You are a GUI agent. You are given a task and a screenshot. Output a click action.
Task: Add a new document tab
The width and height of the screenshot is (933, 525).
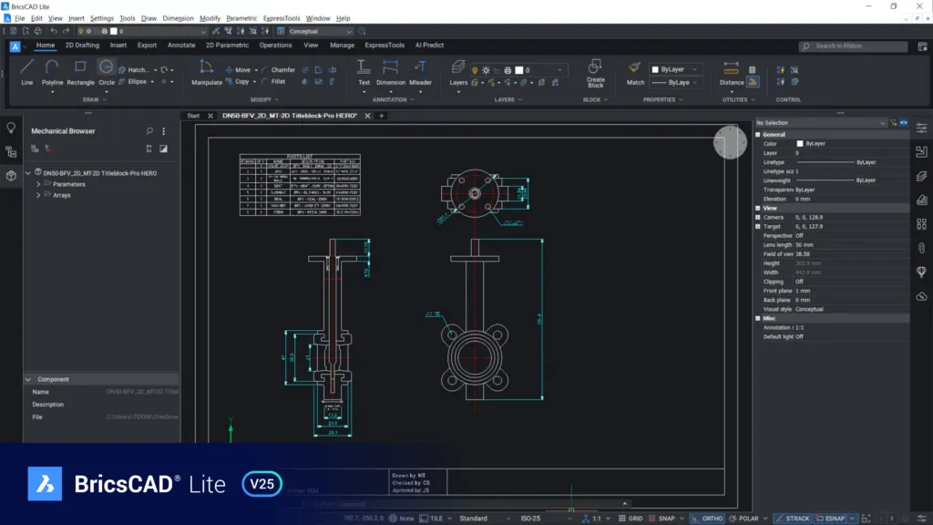coord(382,116)
